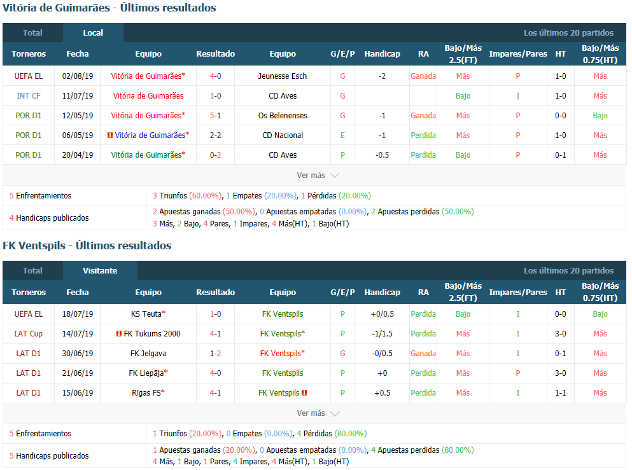
Task: Click Los últimos 20 partidos in Vitória section
Action: click(568, 32)
